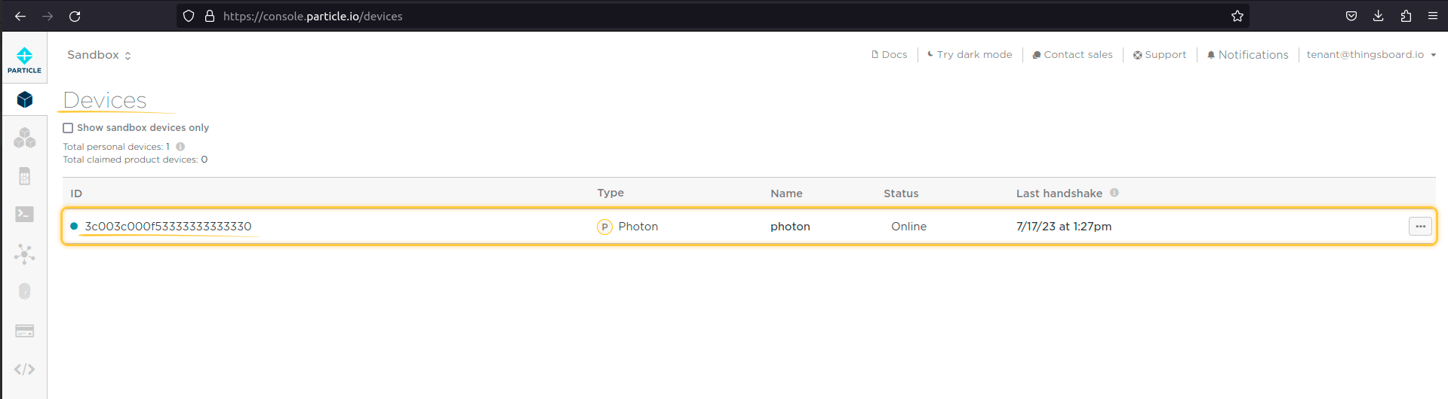Open Products stacked-cubes icon in sidebar

(x=24, y=138)
